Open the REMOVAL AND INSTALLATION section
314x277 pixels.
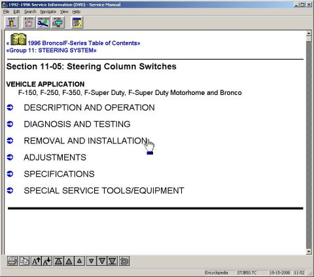[x=86, y=141]
